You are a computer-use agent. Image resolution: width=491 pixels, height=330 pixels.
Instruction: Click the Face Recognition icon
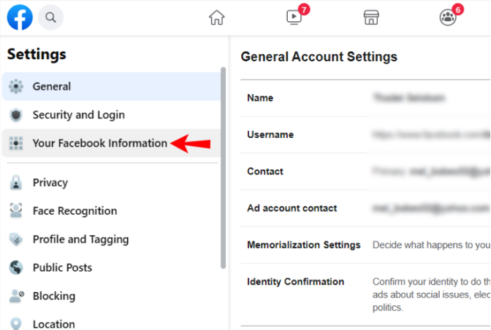16,210
